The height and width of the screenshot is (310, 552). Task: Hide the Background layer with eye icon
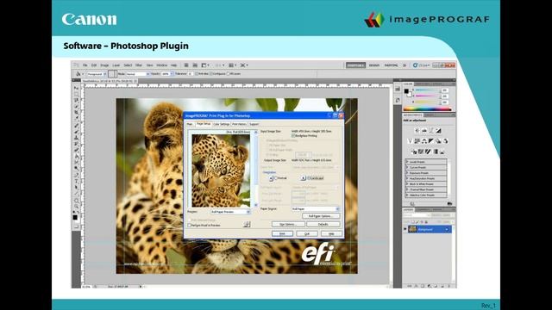click(x=405, y=230)
